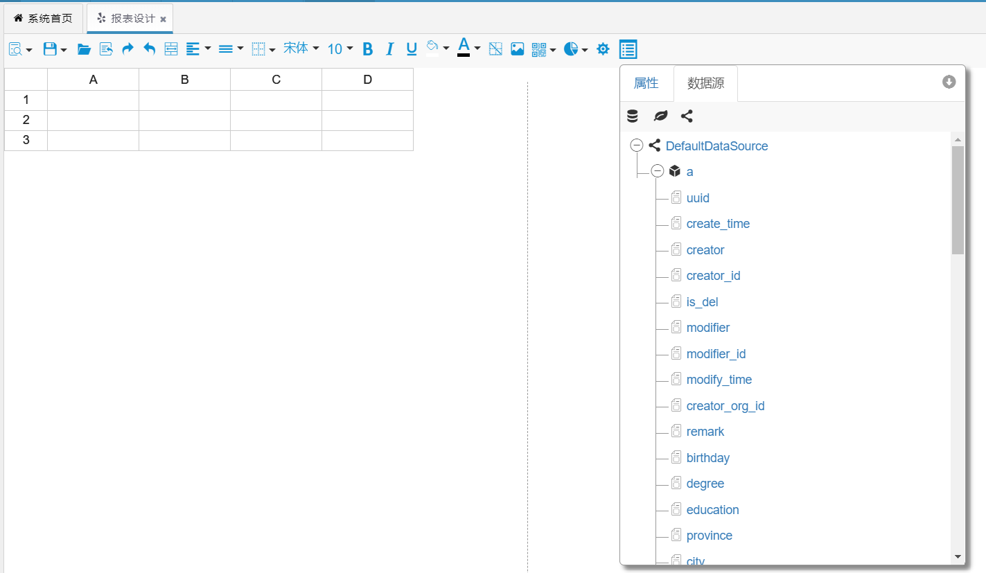Select the creator field
The width and height of the screenshot is (986, 573).
(705, 250)
